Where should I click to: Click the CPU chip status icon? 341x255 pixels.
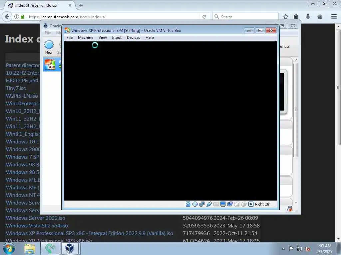point(237,204)
